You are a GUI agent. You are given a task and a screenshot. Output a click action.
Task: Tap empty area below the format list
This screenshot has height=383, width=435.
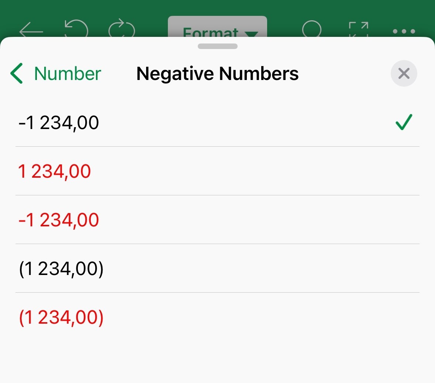[x=218, y=362]
